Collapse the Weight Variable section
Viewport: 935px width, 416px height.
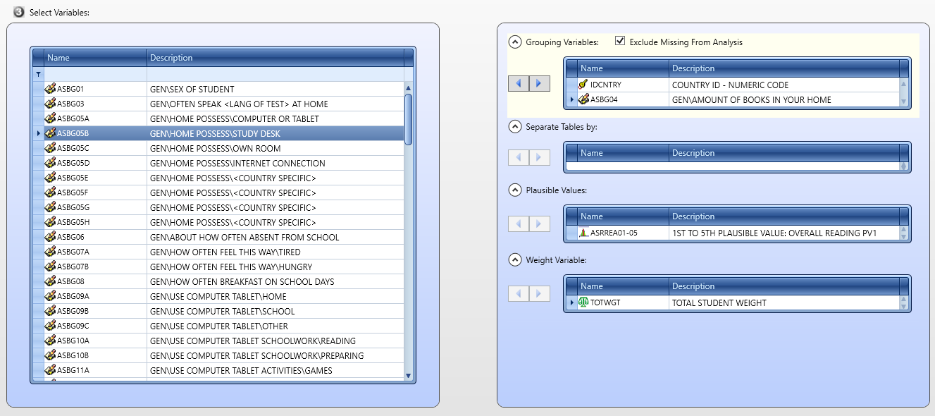pyautogui.click(x=515, y=260)
